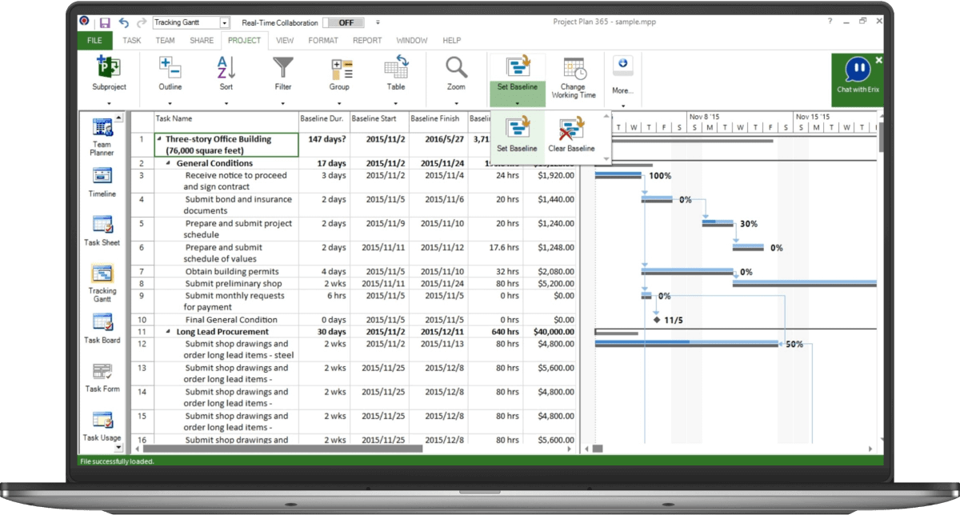Click the More... ribbon icon
The height and width of the screenshot is (523, 960).
point(622,66)
